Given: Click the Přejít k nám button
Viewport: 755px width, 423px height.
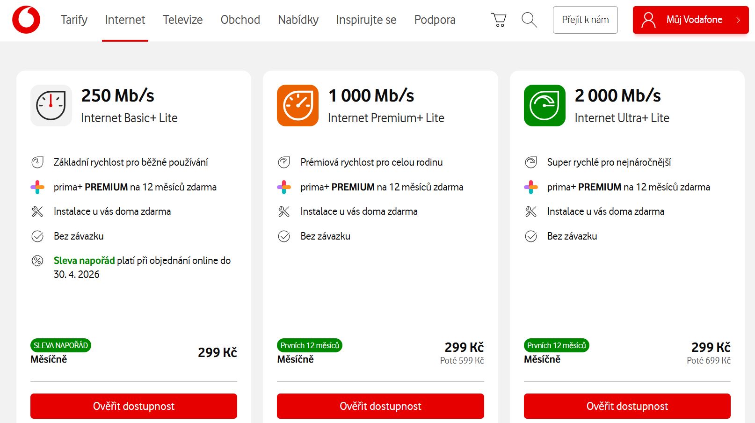Looking at the screenshot, I should [x=585, y=20].
